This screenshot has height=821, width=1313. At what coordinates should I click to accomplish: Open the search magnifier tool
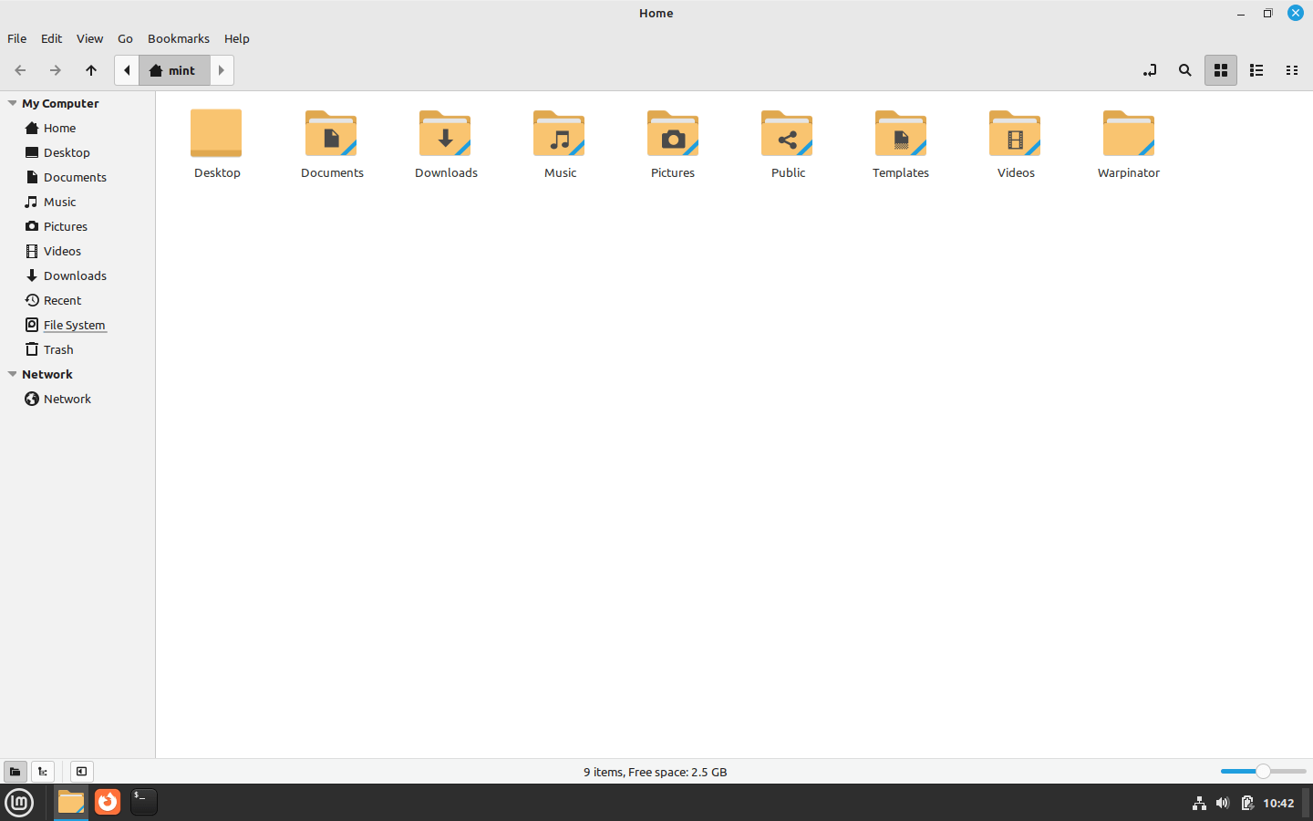click(x=1185, y=70)
